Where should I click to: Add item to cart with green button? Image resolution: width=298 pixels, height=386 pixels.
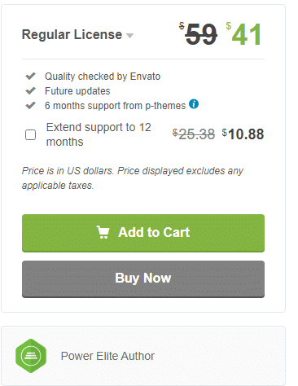(143, 233)
